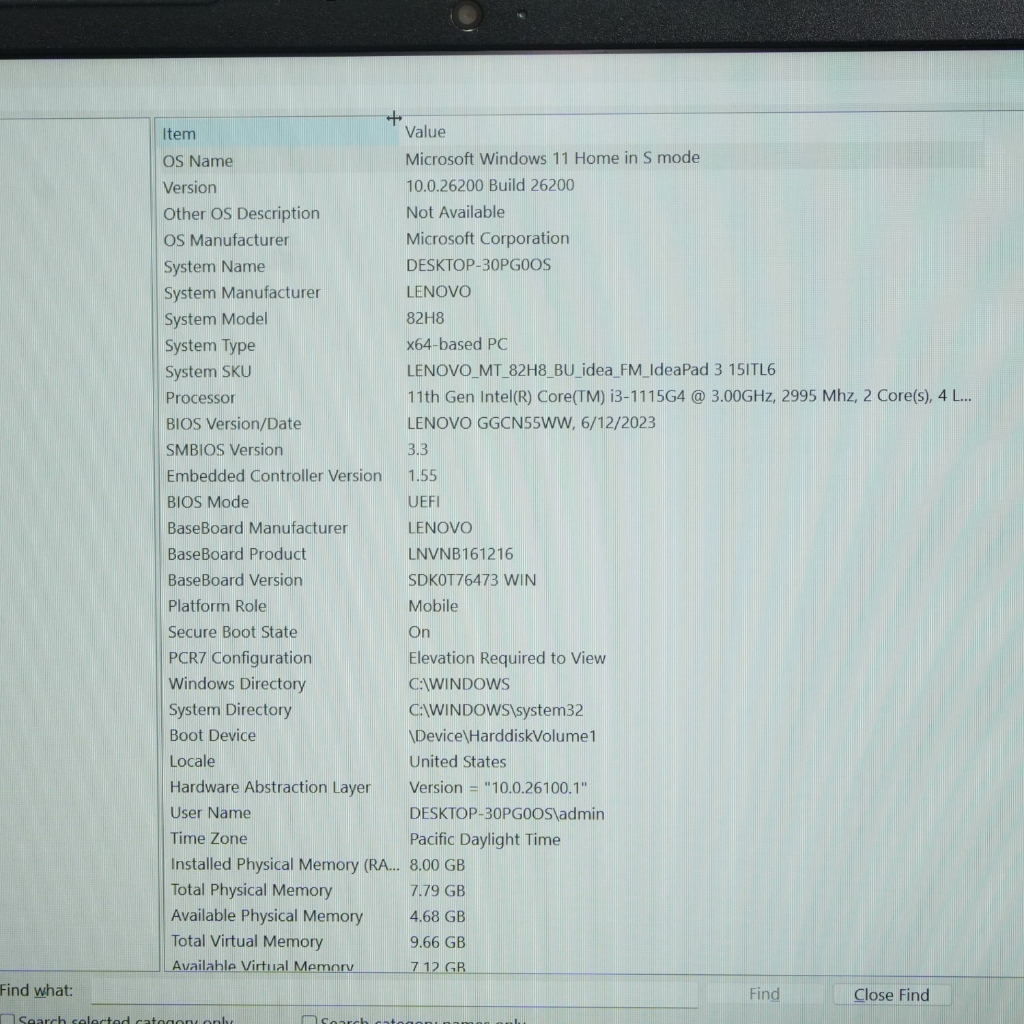The height and width of the screenshot is (1024, 1024).
Task: Select the Embedded Controller Version item
Action: coord(274,476)
